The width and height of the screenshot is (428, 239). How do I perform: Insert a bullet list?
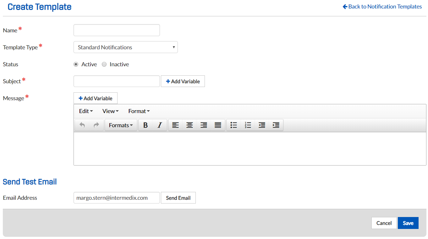[233, 125]
